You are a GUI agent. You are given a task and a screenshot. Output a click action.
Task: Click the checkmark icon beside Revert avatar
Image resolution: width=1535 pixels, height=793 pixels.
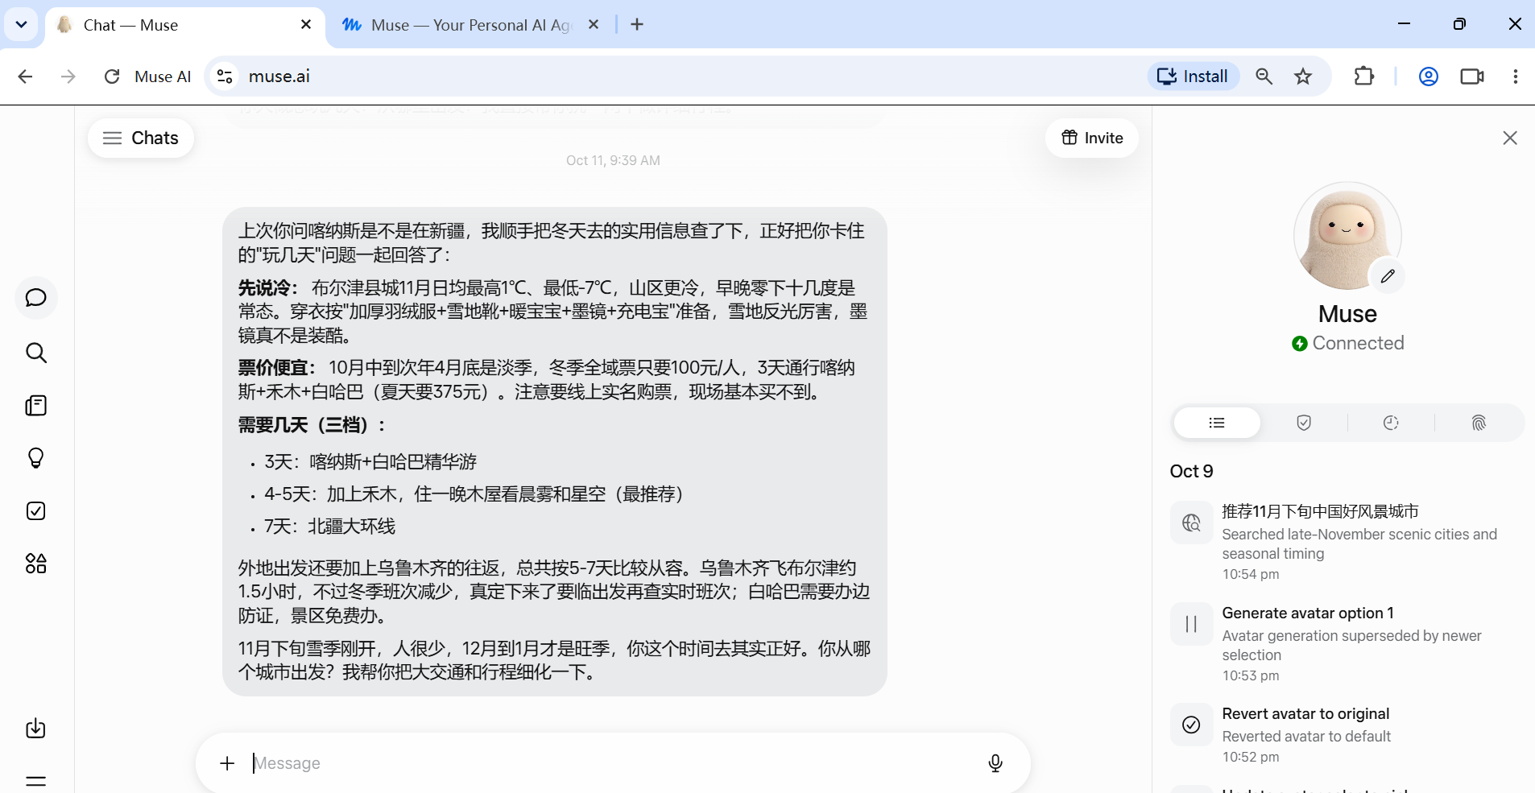pos(1191,725)
